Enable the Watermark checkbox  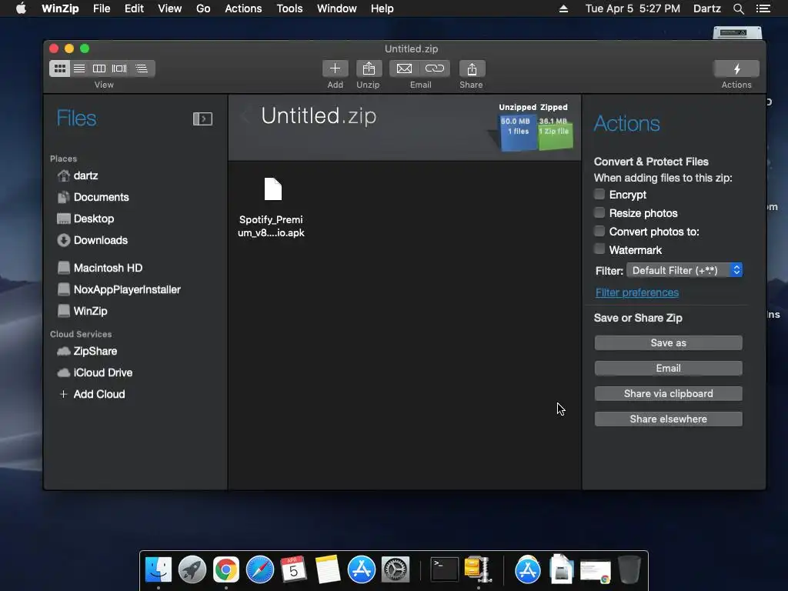pyautogui.click(x=599, y=249)
